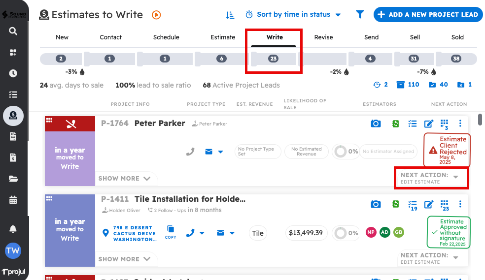Screen dimensions: 485x280
Task: Switch to the Estimate tab
Action: tap(223, 37)
